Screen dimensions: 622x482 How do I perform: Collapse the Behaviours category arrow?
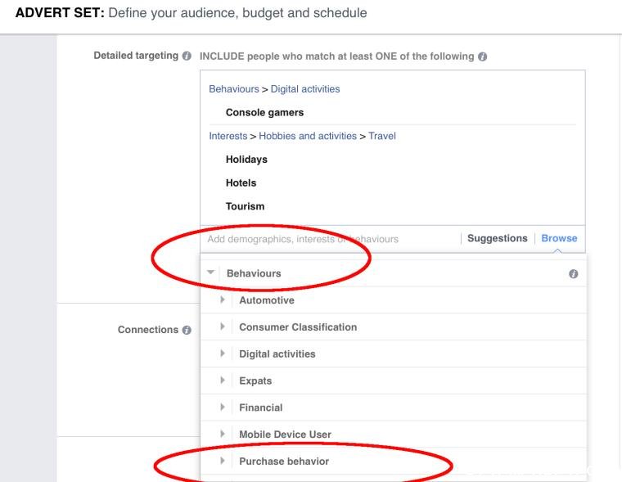(210, 273)
